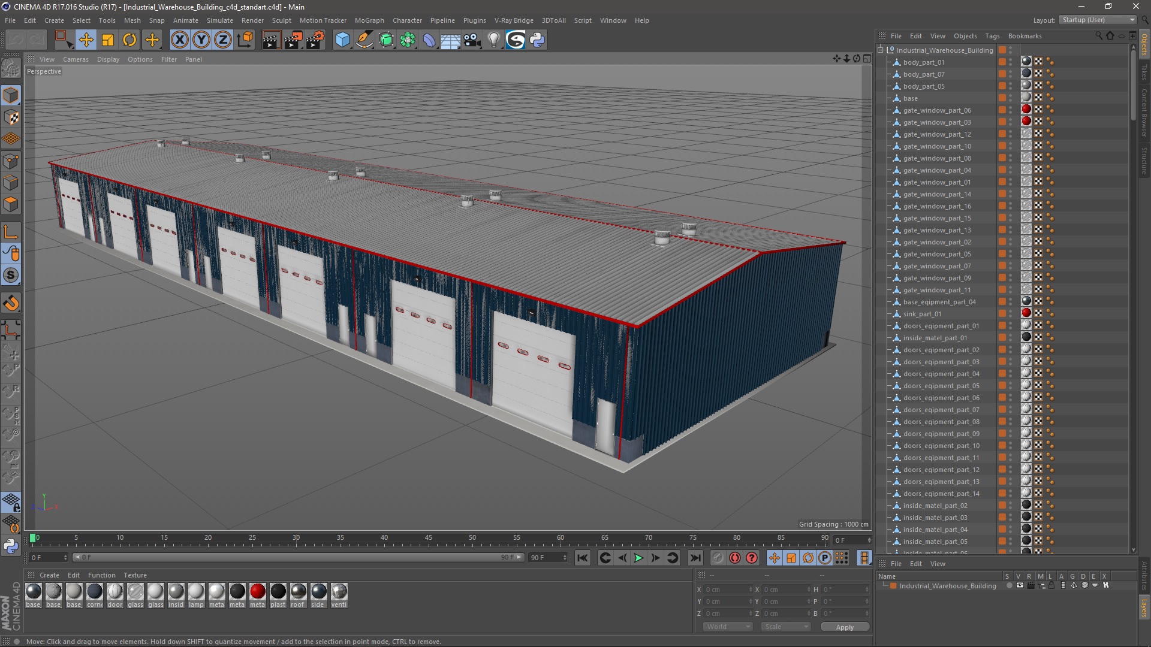Toggle visibility dot of body_part_01

pos(1010,61)
